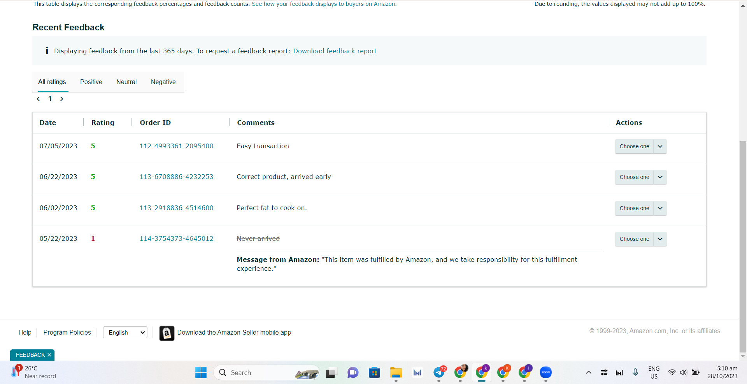
Task: Open the English language selector
Action: [x=125, y=332]
